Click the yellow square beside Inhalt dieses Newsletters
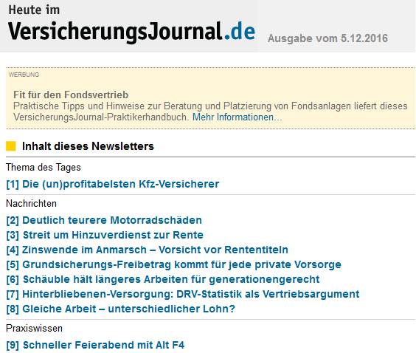The image size is (416, 353). pyautogui.click(x=11, y=146)
